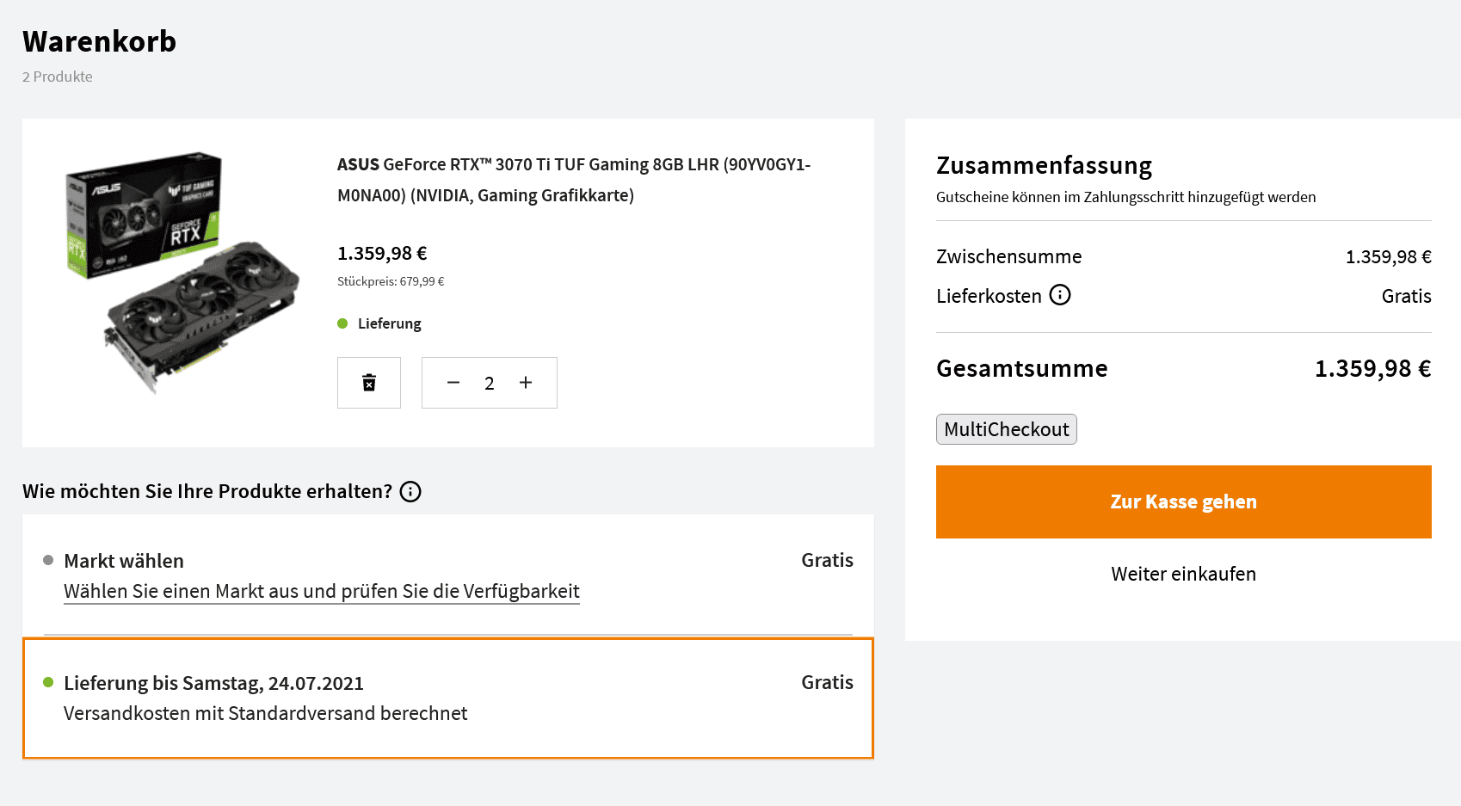Click the Zusammenfassung heading
Screen dimensions: 1461x806
(x=1045, y=165)
